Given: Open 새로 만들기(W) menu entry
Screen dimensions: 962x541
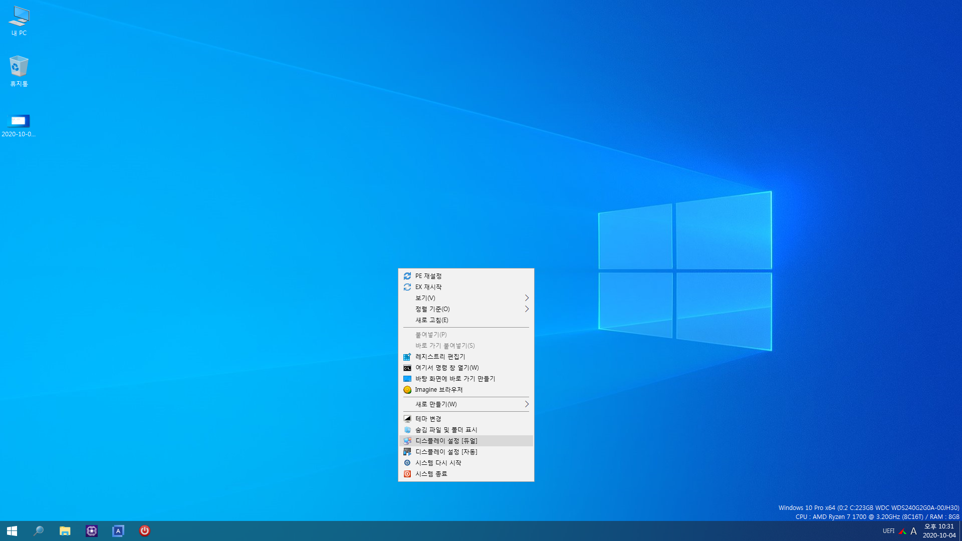Looking at the screenshot, I should 466,404.
